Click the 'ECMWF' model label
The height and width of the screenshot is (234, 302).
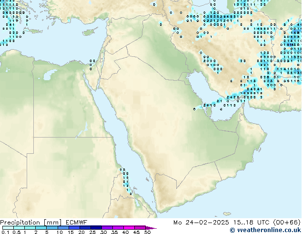click(x=77, y=223)
